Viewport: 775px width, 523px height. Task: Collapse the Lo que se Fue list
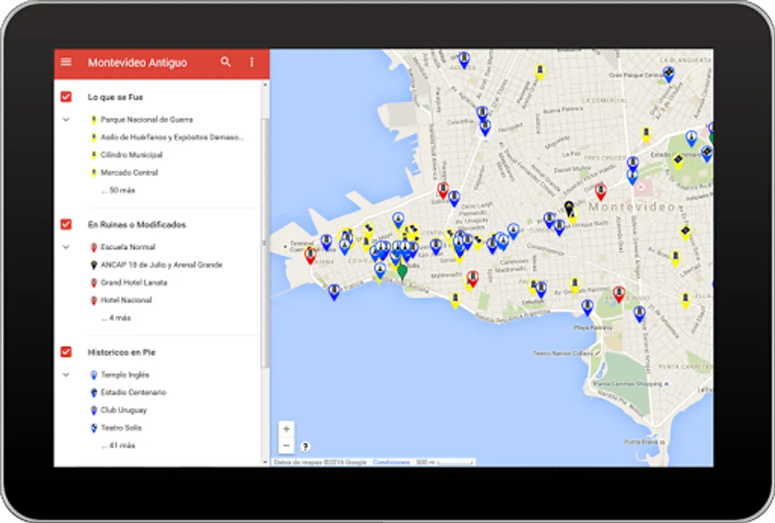tap(66, 120)
